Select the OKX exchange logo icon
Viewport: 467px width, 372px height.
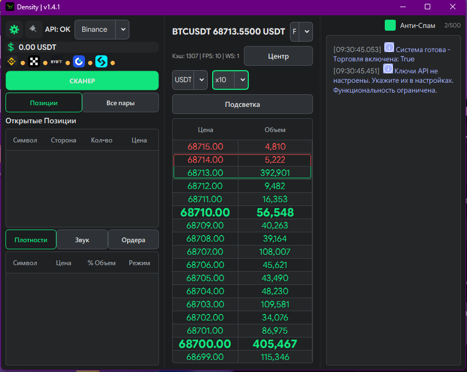click(x=34, y=61)
